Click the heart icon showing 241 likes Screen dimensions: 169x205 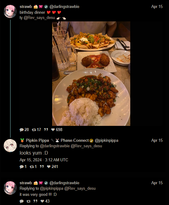(49, 167)
